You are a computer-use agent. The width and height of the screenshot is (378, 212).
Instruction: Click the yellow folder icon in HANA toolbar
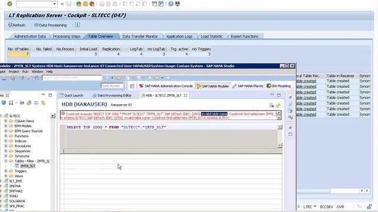click(119, 78)
